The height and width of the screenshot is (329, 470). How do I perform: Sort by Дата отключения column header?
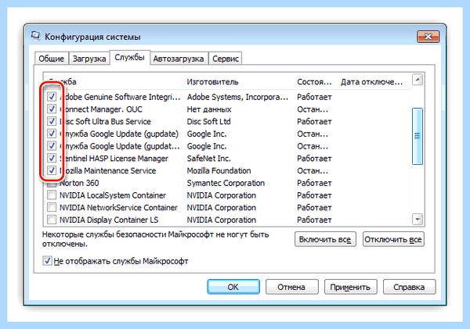pyautogui.click(x=373, y=81)
